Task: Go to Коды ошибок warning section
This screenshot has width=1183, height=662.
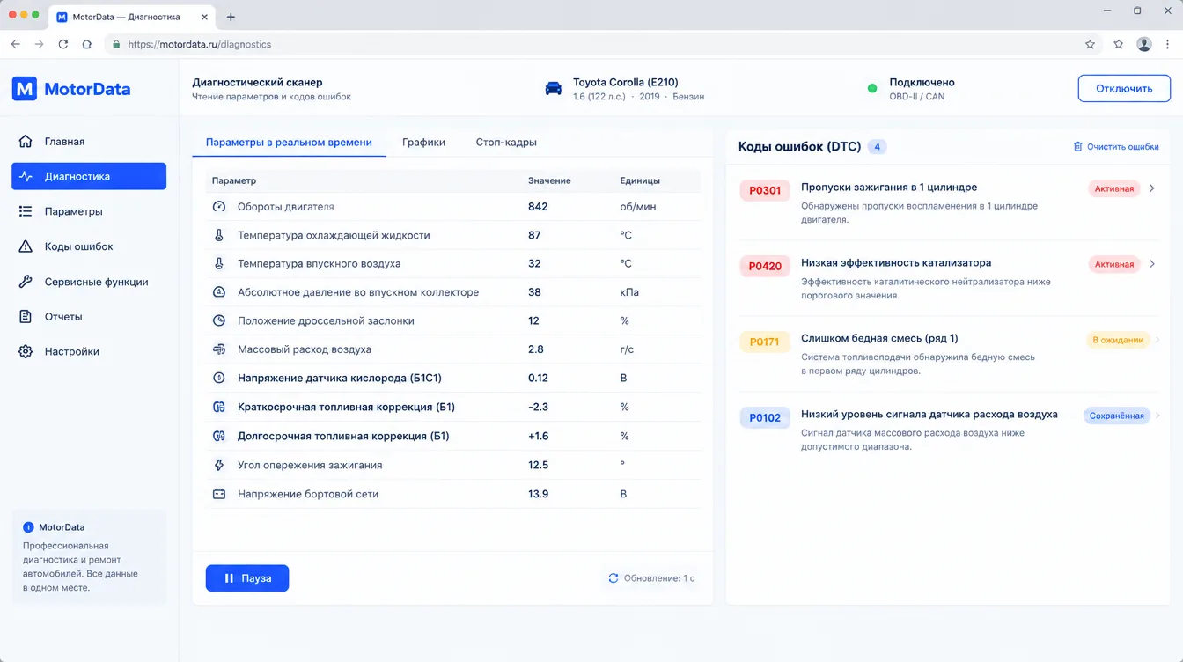Action: [89, 246]
